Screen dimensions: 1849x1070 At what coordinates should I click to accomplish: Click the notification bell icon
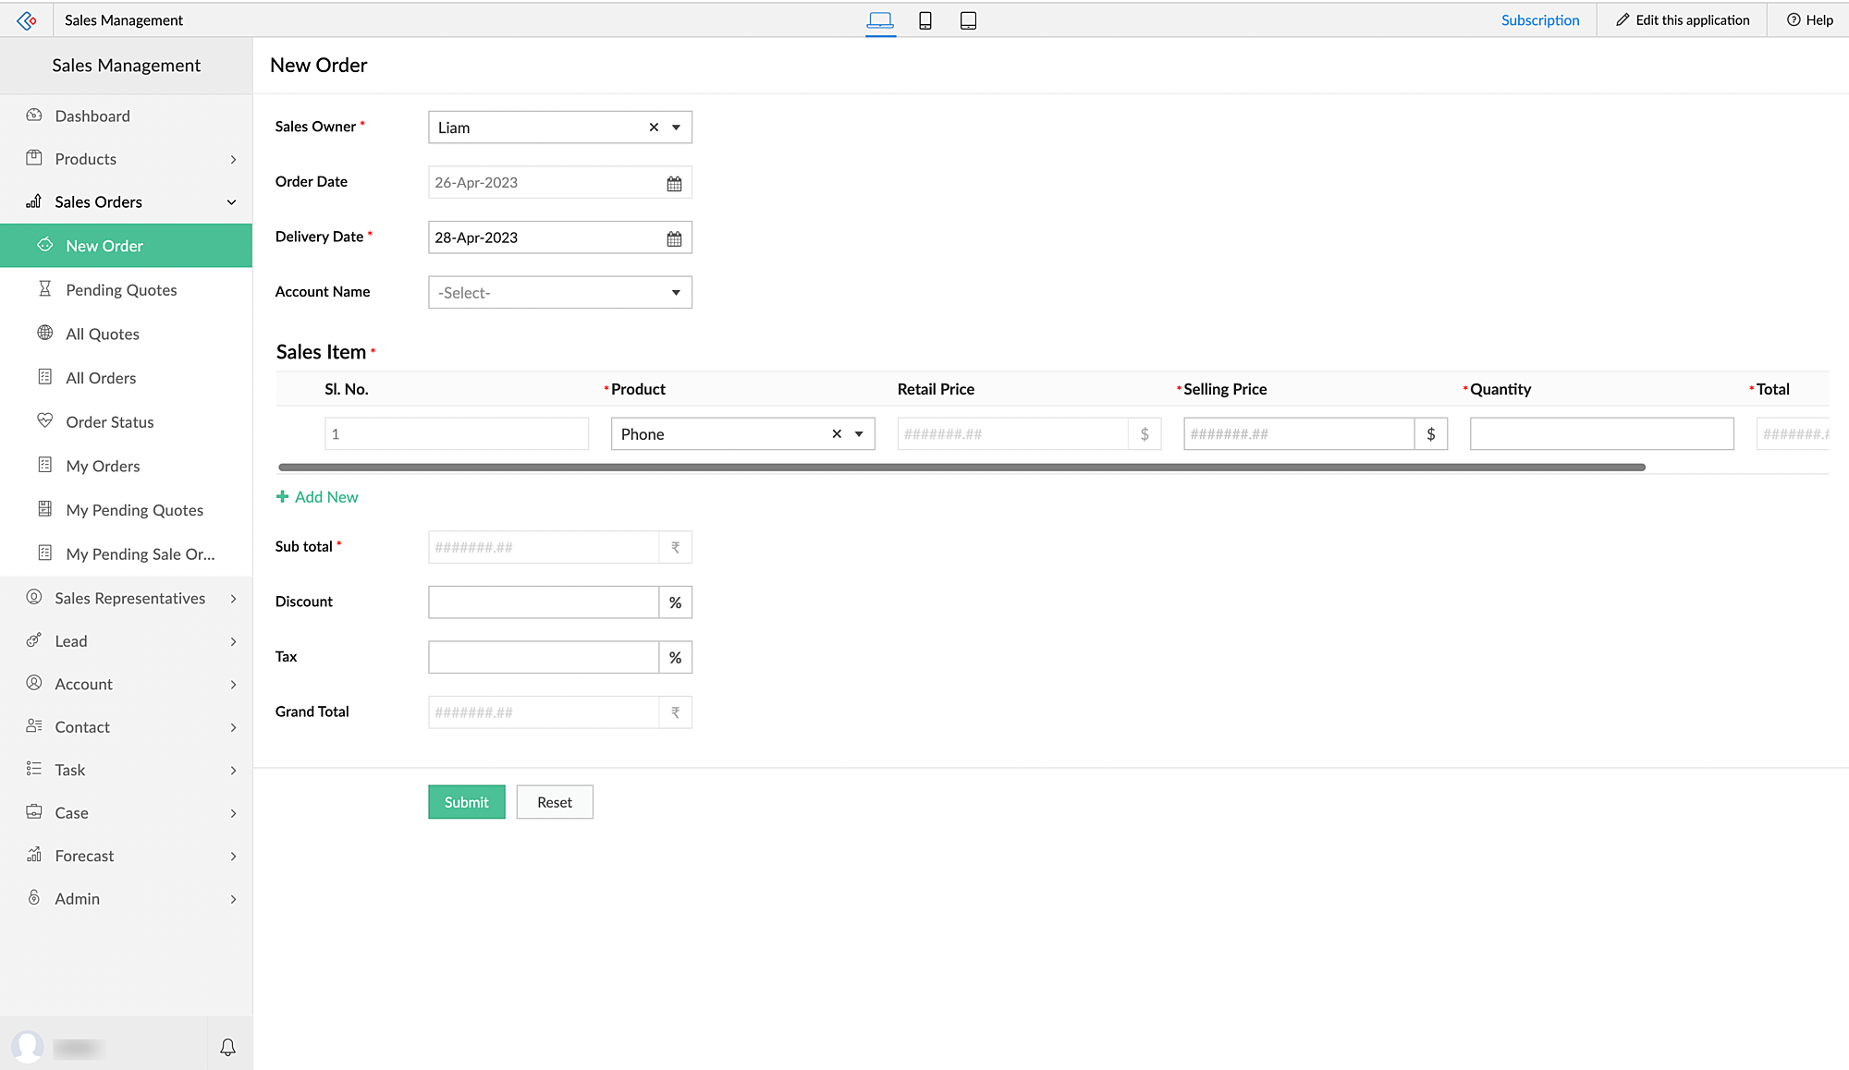227,1047
